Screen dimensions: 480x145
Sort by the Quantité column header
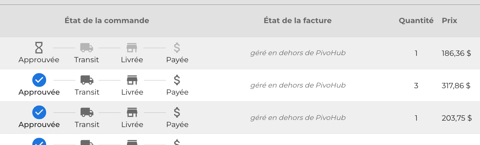click(x=416, y=21)
